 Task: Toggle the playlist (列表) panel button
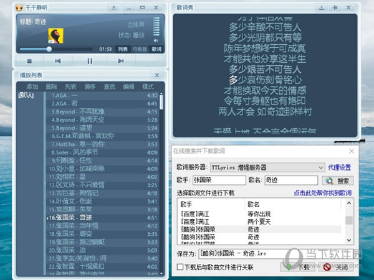[x=123, y=49]
